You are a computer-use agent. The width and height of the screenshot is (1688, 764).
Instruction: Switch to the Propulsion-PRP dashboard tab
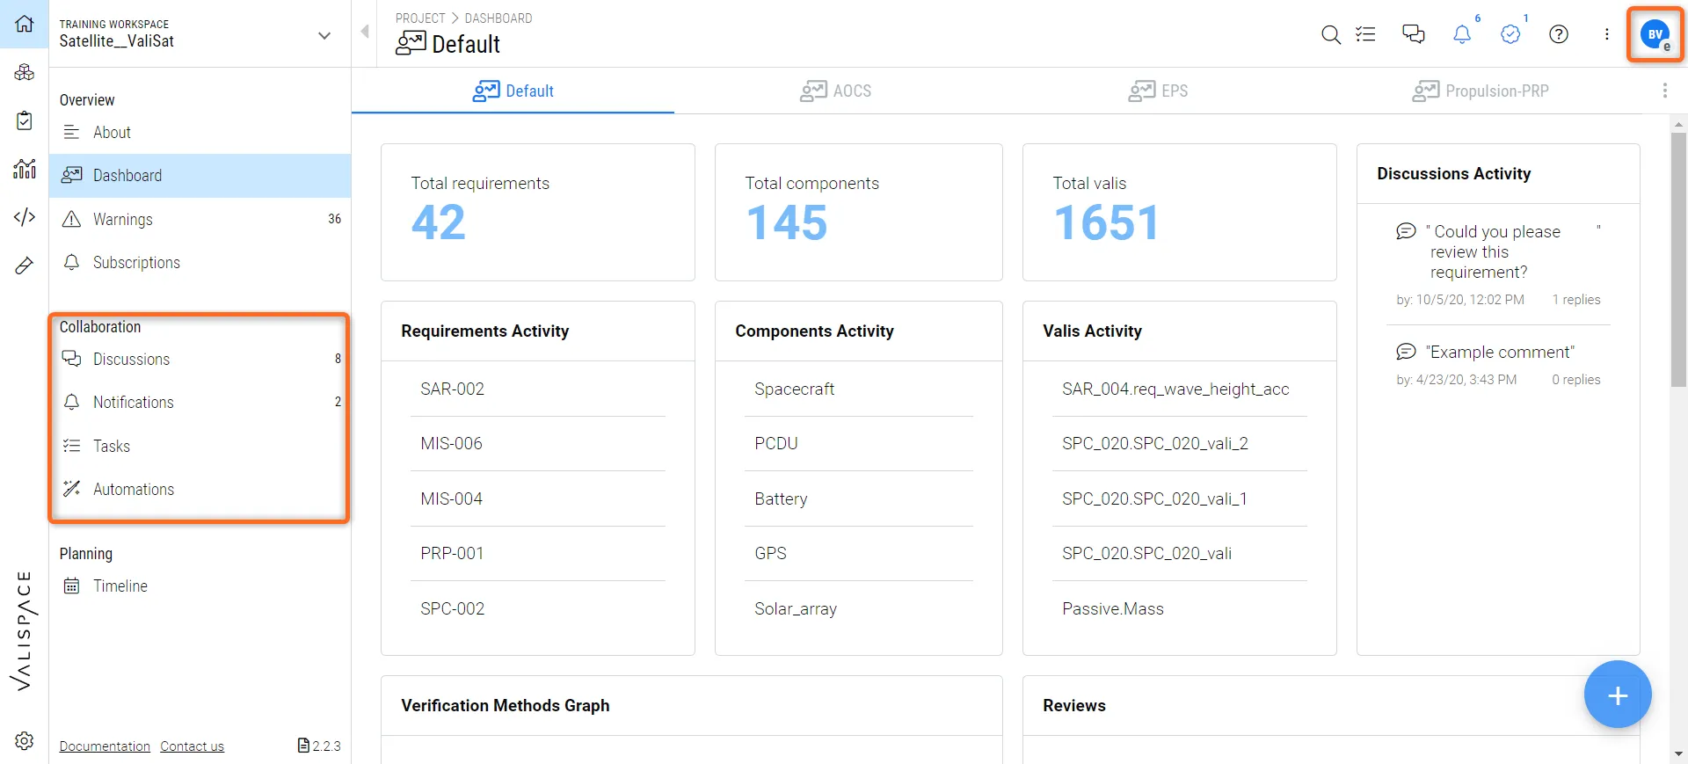click(1481, 91)
